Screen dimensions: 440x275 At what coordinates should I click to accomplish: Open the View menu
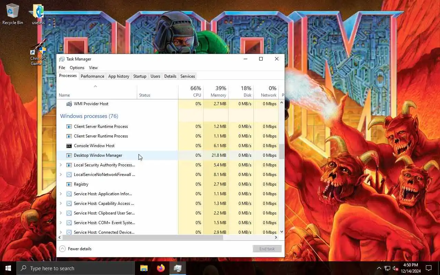[93, 68]
